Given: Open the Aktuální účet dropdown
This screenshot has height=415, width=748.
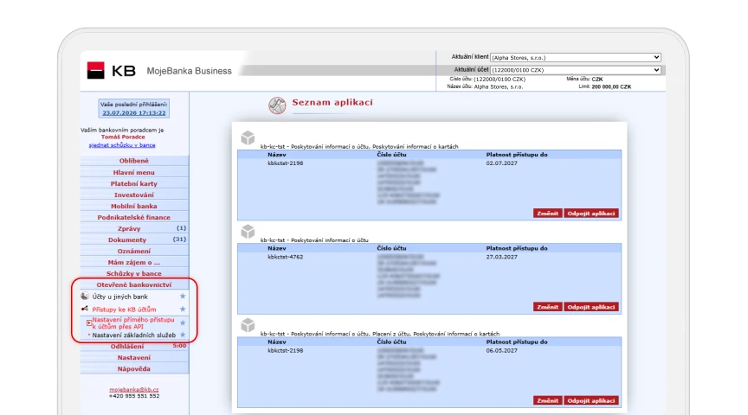Looking at the screenshot, I should point(576,69).
